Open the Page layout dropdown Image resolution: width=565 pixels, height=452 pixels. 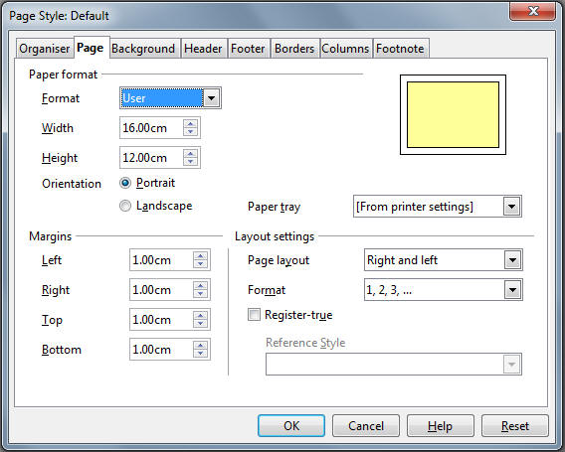(x=444, y=260)
